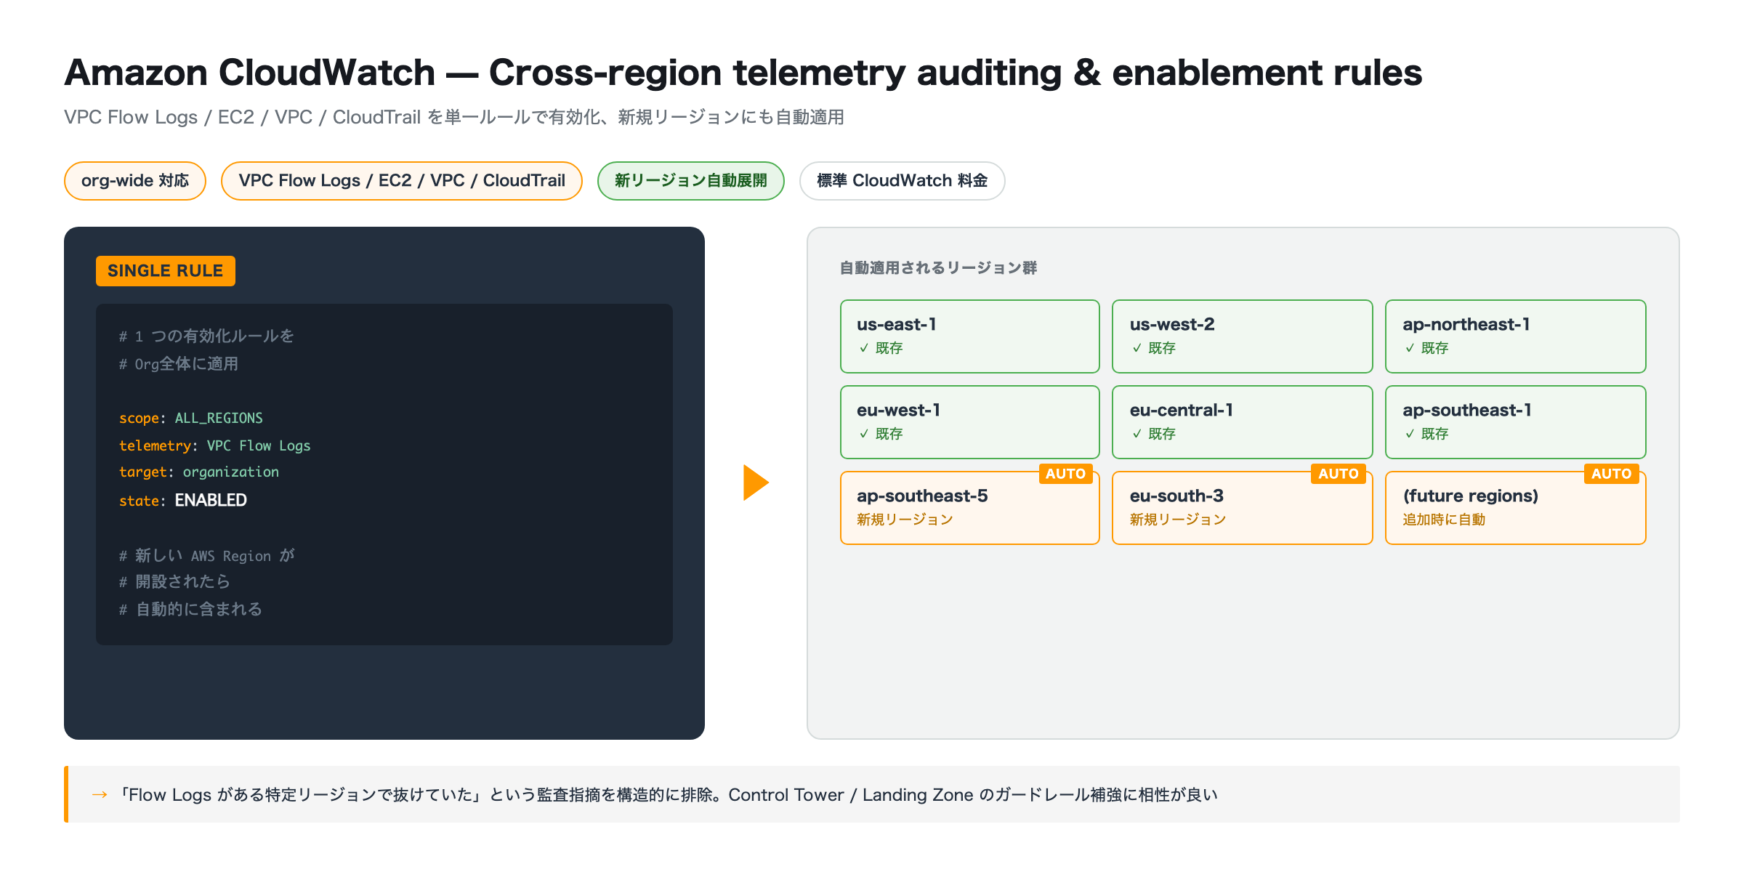Select the us-west-2 region card
1744x872 pixels.
point(1243,336)
